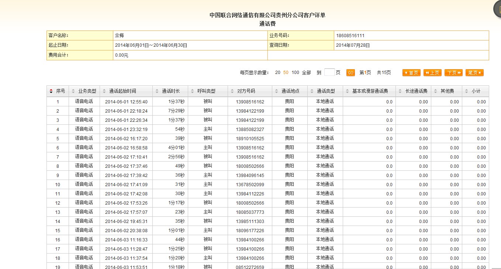Viewport: 501px width, 269px height.
Task: Go to previous page with 上页
Action: pyautogui.click(x=432, y=73)
